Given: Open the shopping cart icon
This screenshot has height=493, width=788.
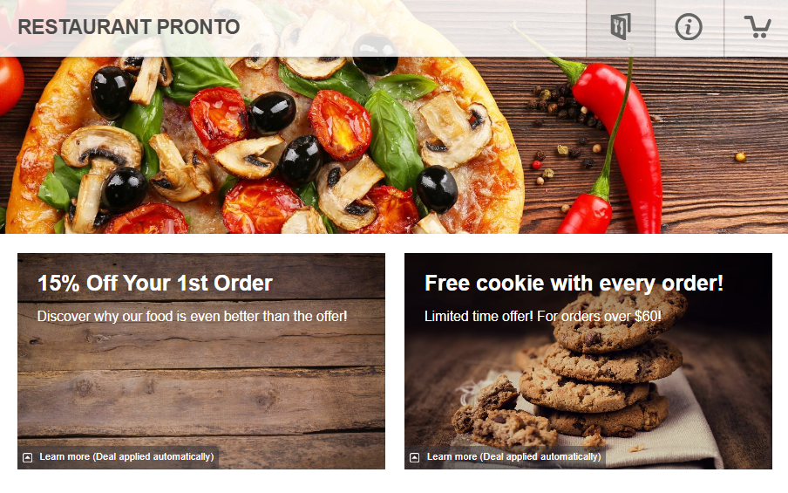Looking at the screenshot, I should click(757, 27).
